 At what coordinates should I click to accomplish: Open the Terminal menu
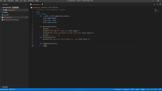tap(31, 1)
